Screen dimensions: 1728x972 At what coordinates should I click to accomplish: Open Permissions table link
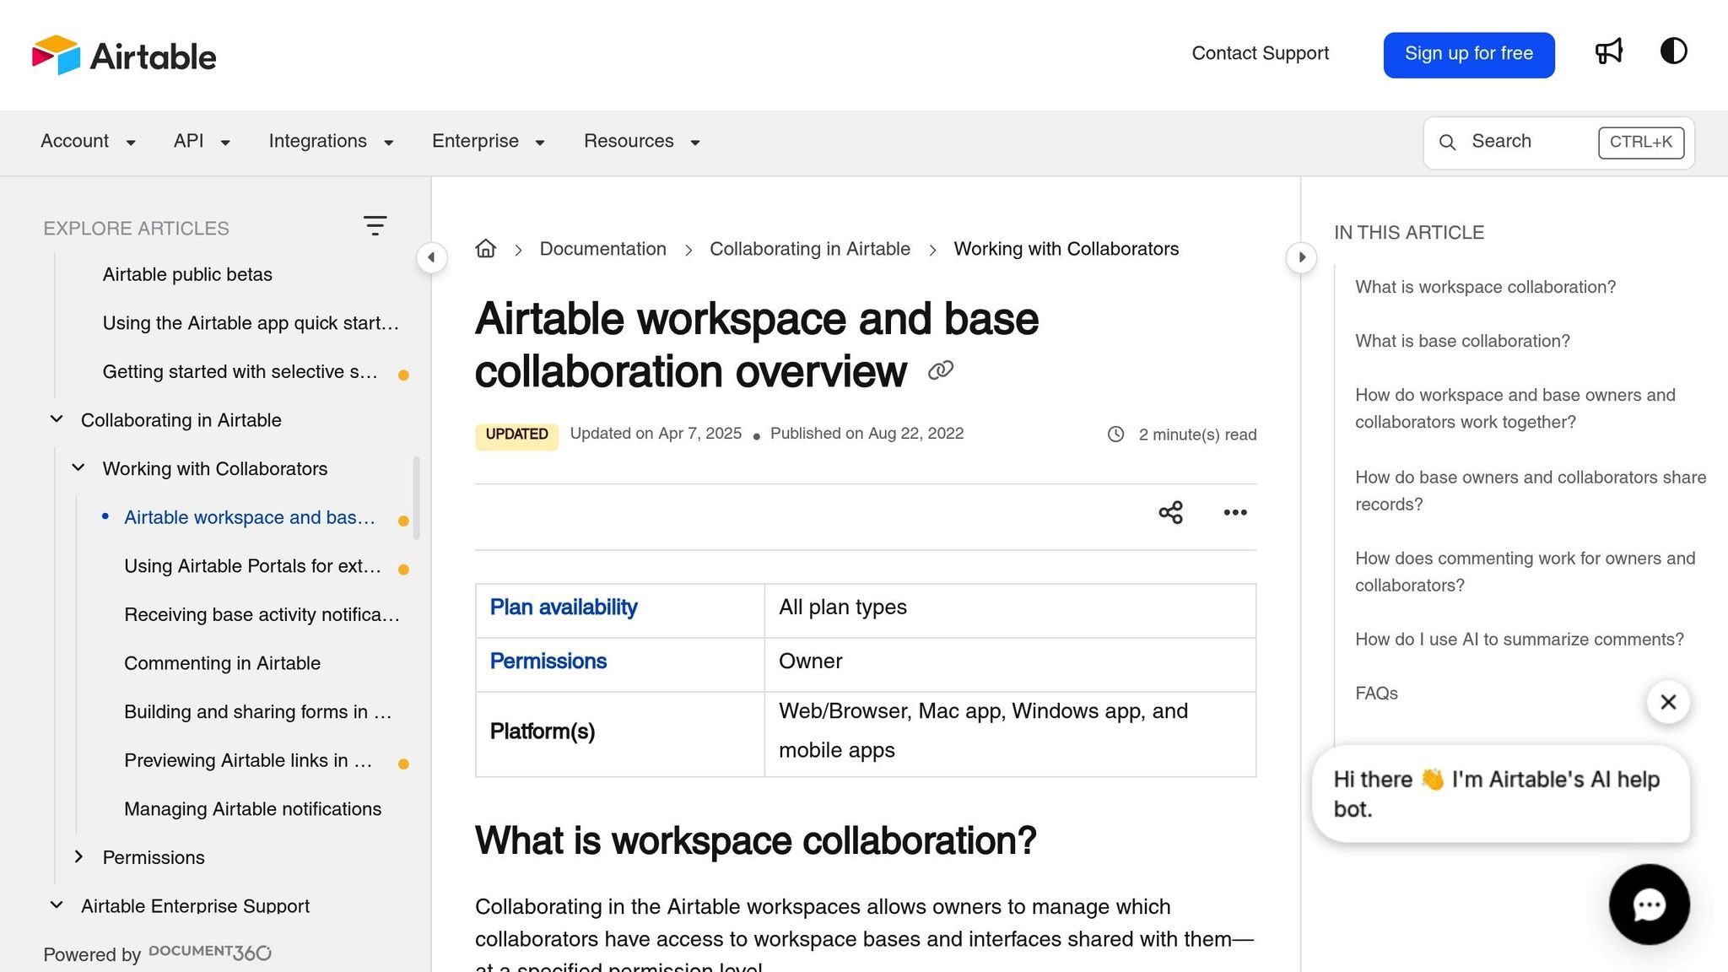pyautogui.click(x=548, y=661)
